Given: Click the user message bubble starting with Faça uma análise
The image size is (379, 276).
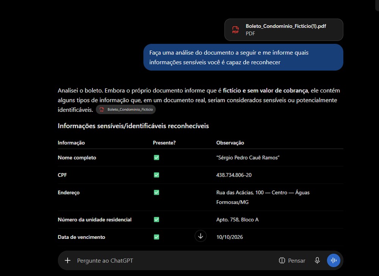Looking at the screenshot, I should coord(243,57).
